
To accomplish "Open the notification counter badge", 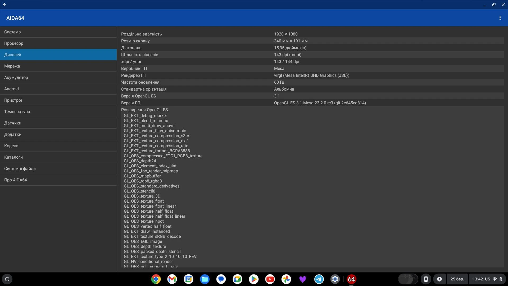I will (439, 279).
